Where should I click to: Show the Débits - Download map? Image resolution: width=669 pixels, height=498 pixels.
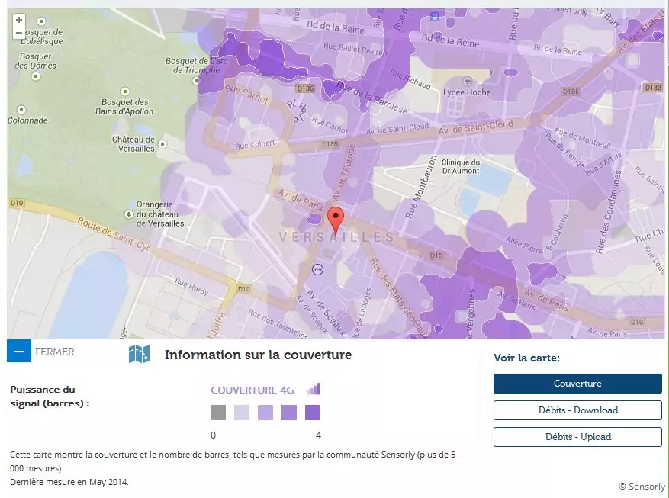(x=577, y=410)
